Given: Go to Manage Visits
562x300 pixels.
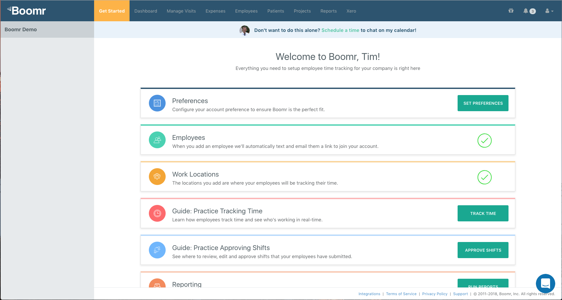Looking at the screenshot, I should 181,11.
